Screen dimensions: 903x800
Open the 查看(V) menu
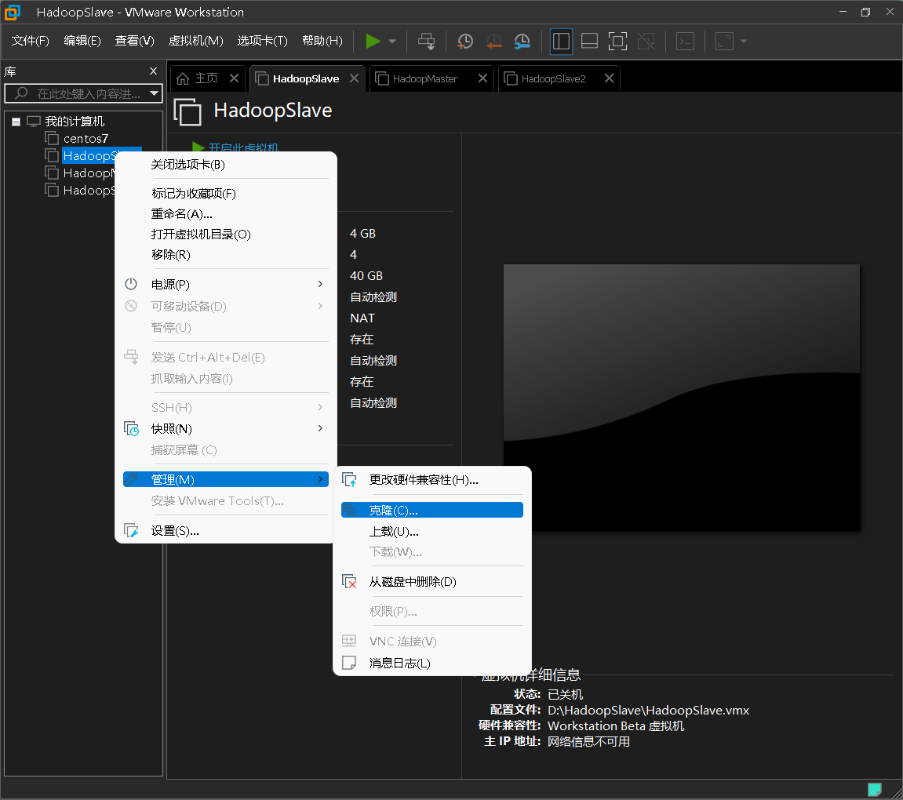(x=134, y=41)
